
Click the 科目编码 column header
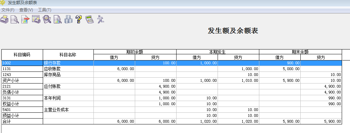coord(22,55)
